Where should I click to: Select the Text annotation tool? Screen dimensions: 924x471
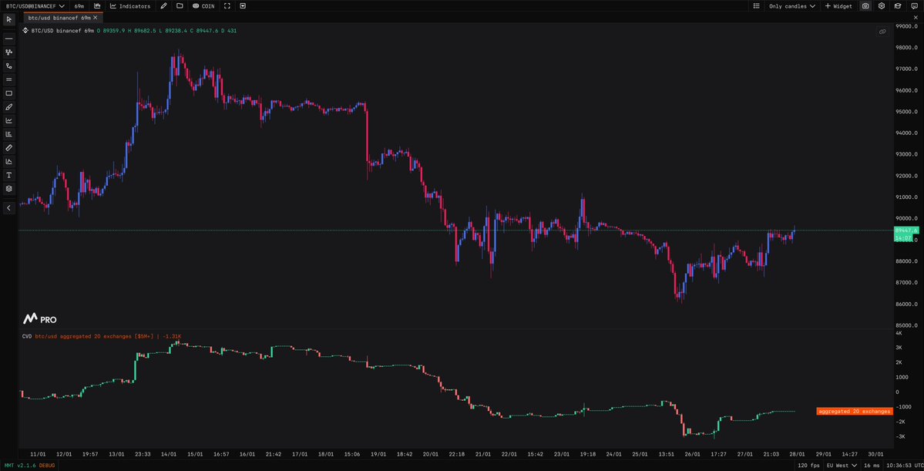(x=8, y=175)
